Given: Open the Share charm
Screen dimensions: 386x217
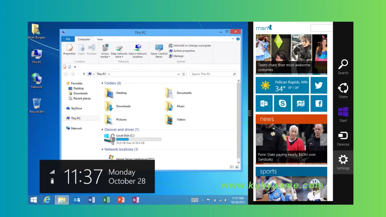Looking at the screenshot, I should (x=343, y=91).
